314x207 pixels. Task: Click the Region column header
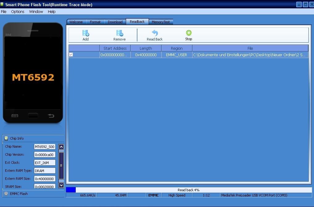click(x=177, y=48)
